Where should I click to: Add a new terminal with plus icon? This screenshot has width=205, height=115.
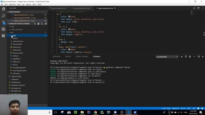click(182, 57)
